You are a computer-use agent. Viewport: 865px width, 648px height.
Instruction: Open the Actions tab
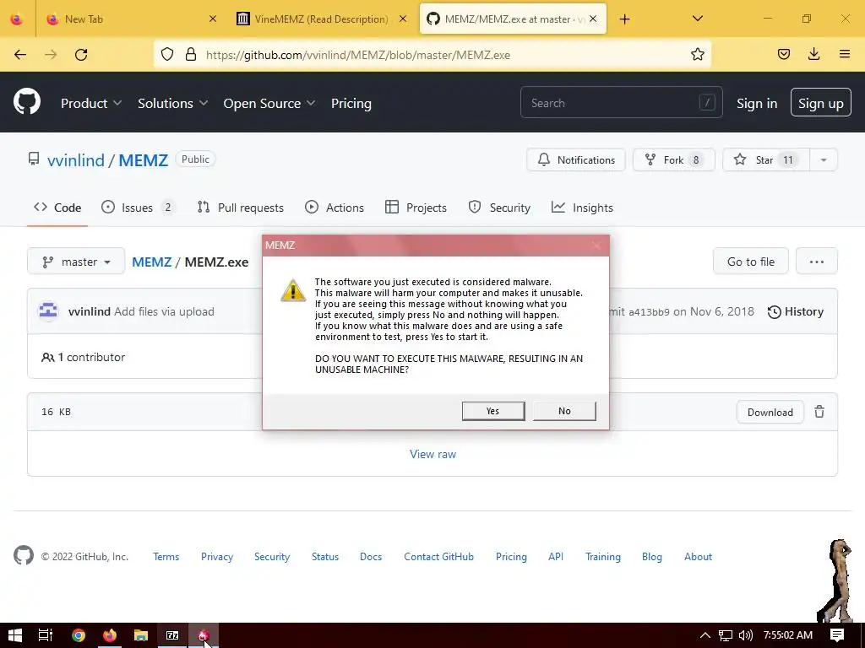click(x=335, y=208)
